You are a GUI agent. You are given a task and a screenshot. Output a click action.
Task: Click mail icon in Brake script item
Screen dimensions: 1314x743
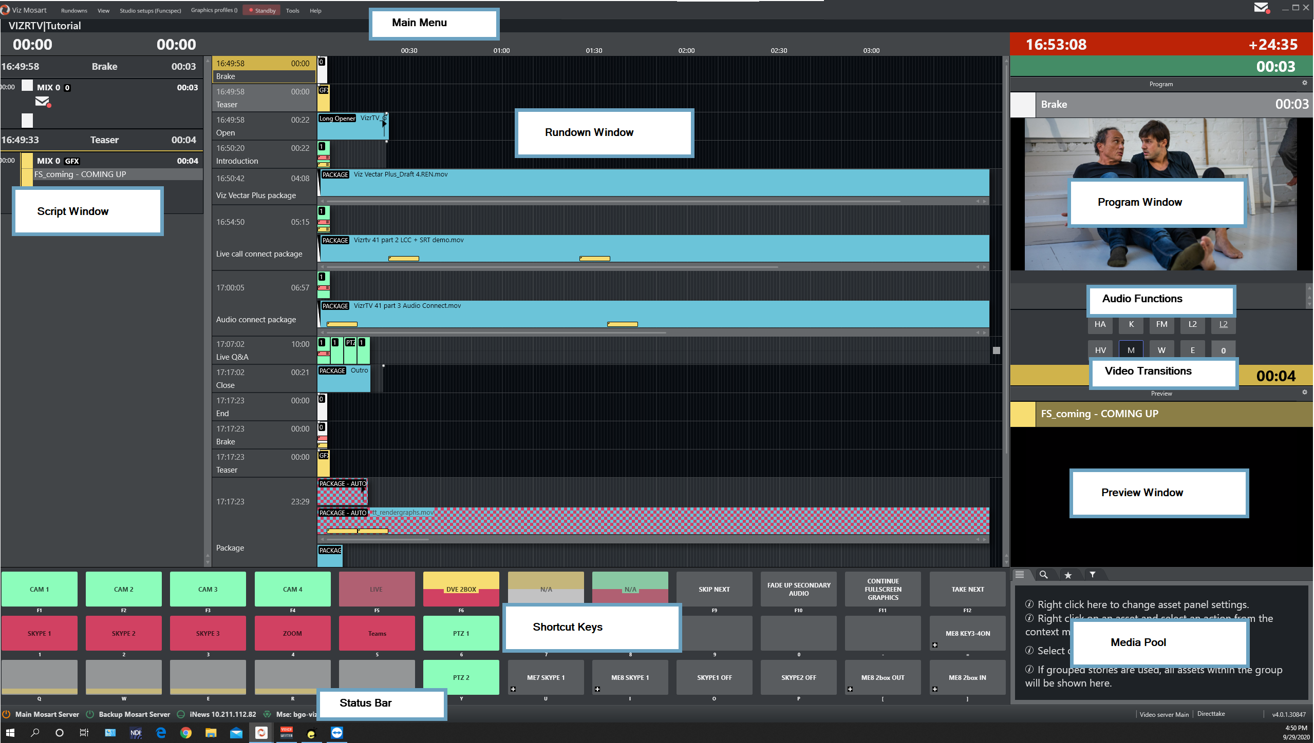click(x=43, y=102)
